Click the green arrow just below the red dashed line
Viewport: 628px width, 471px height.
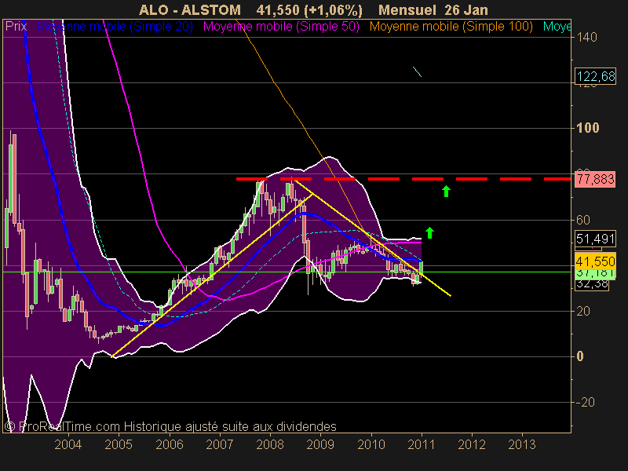tap(446, 191)
